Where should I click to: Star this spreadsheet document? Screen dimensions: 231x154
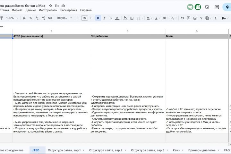click(x=51, y=6)
